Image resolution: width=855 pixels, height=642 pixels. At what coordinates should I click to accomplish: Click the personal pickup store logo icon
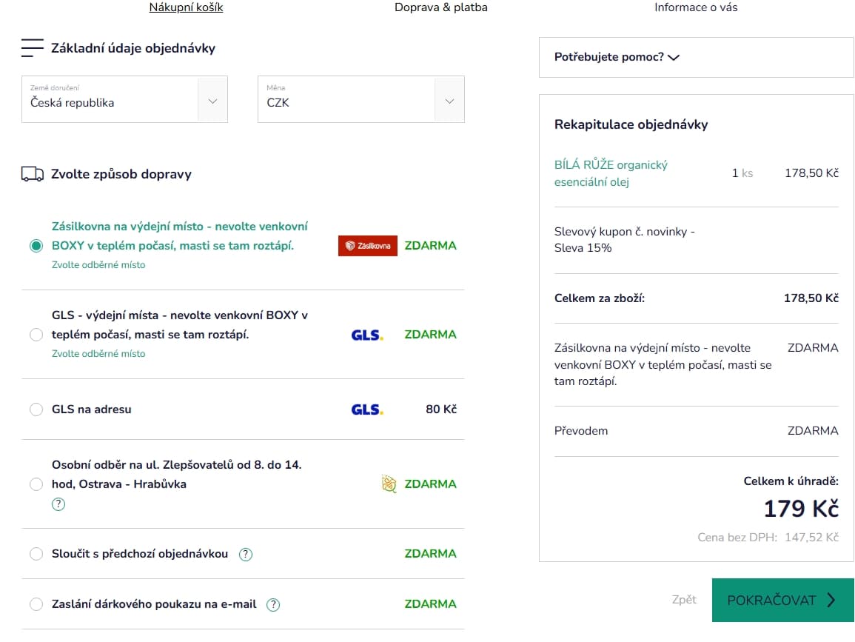tap(389, 484)
